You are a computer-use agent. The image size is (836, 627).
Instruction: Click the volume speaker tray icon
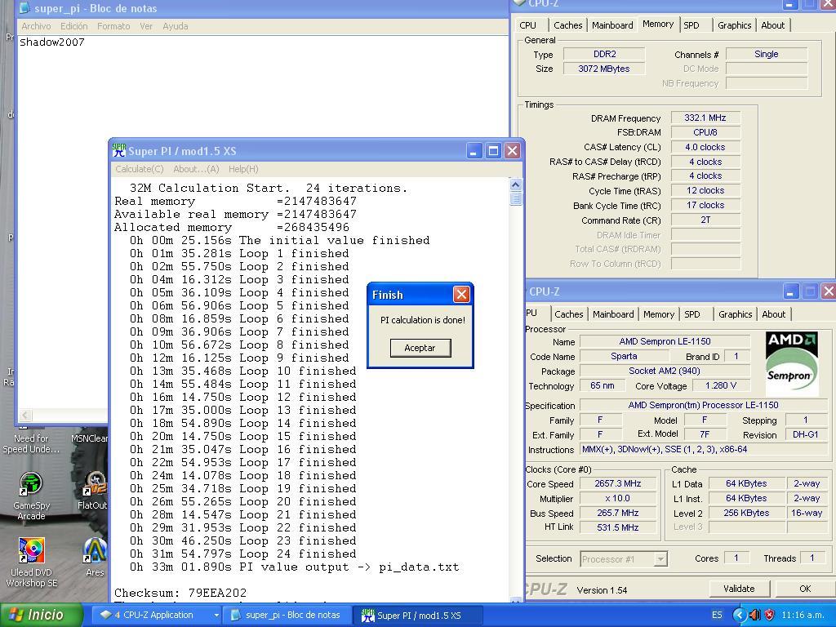pyautogui.click(x=754, y=615)
